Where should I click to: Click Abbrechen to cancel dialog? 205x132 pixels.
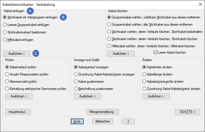103,121
